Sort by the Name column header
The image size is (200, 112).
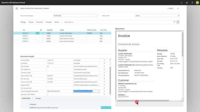click(62, 30)
